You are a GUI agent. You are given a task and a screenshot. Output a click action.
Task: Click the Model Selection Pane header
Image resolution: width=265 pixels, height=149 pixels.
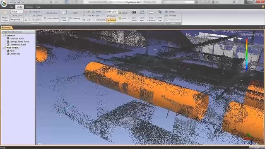coord(18,32)
